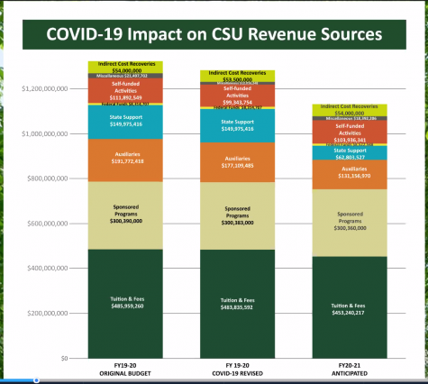Click Sponsored Programs $300,360,000 segment
This screenshot has height=384, width=428.
(x=350, y=223)
